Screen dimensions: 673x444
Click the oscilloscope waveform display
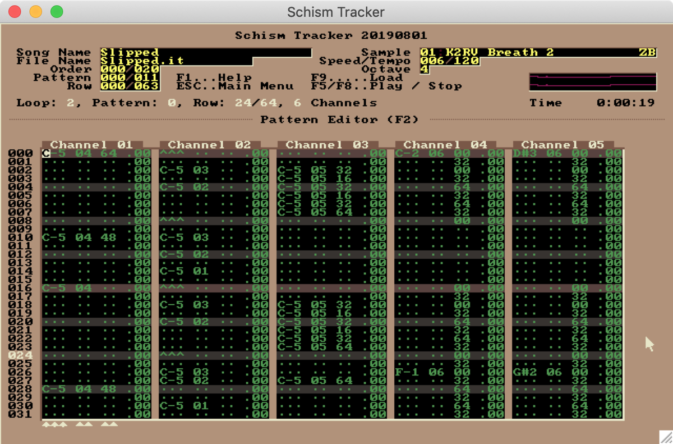[593, 81]
